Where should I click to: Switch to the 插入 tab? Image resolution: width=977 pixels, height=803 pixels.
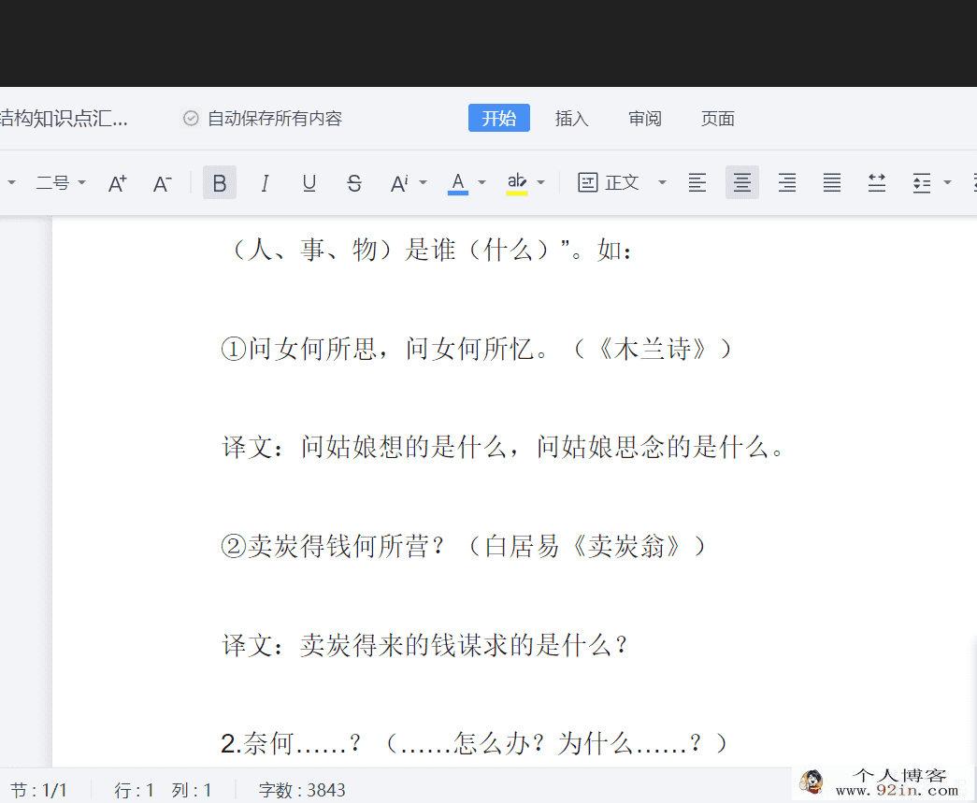(572, 119)
